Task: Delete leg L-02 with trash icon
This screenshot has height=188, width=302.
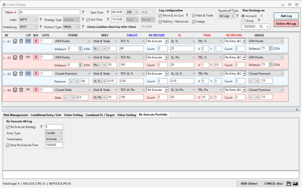Action: (x=21, y=57)
